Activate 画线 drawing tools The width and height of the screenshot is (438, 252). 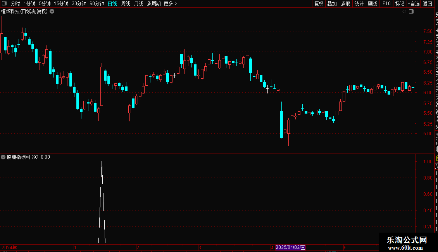pos(372,3)
